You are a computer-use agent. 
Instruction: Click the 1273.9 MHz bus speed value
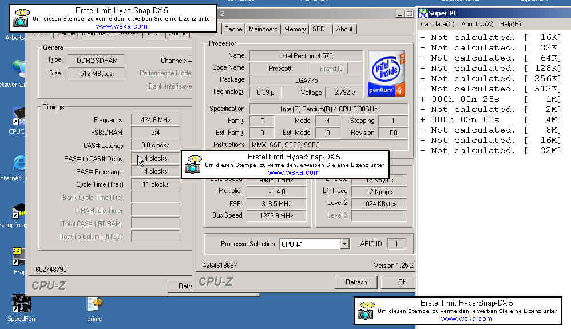tap(276, 216)
